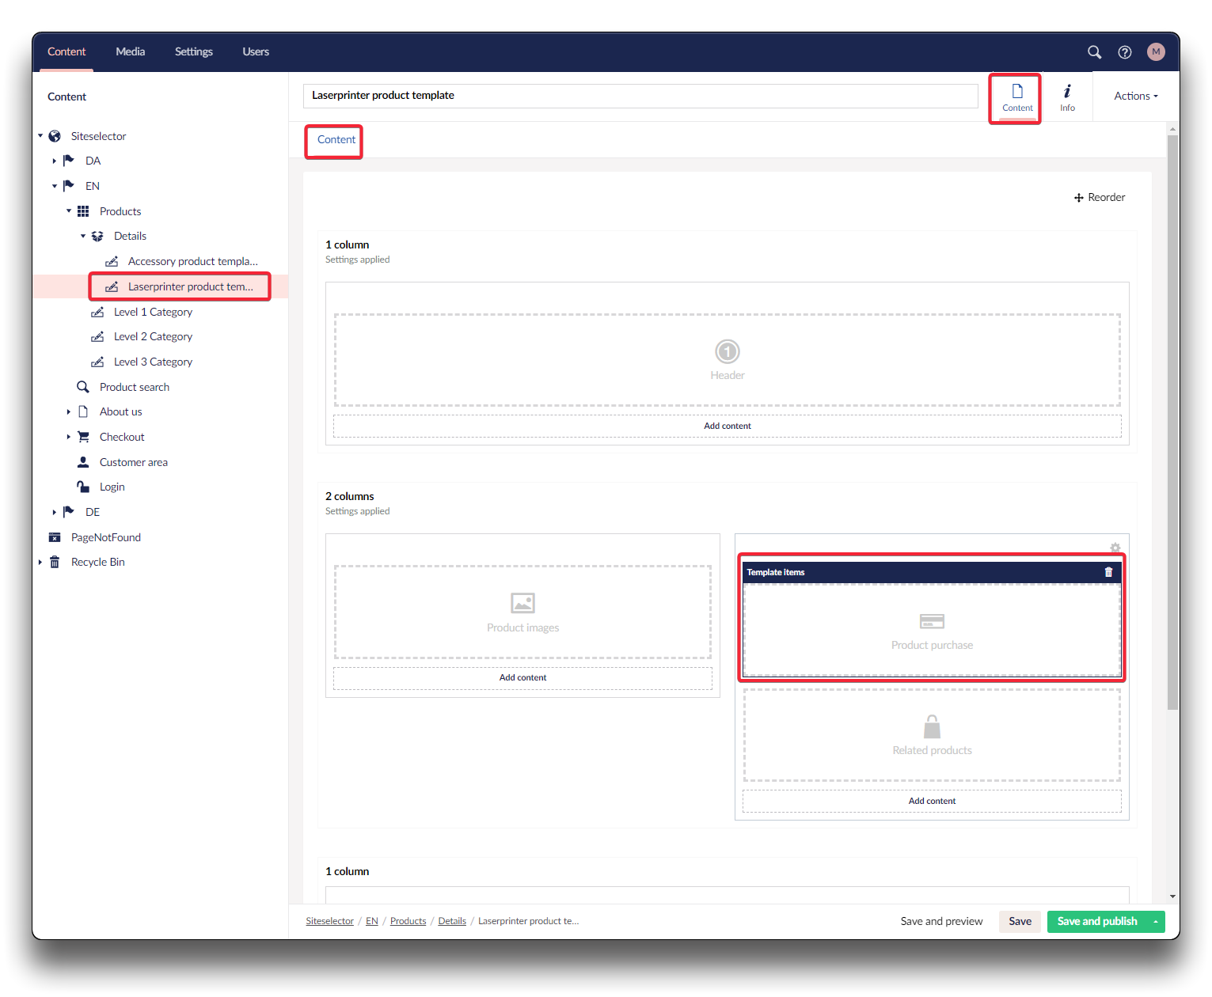Image resolution: width=1212 pixels, height=997 pixels.
Task: Click the page name input field
Action: 640,96
